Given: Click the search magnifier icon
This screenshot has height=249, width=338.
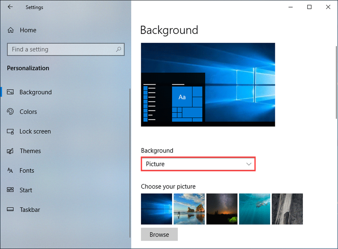Looking at the screenshot, I should pyautogui.click(x=119, y=50).
